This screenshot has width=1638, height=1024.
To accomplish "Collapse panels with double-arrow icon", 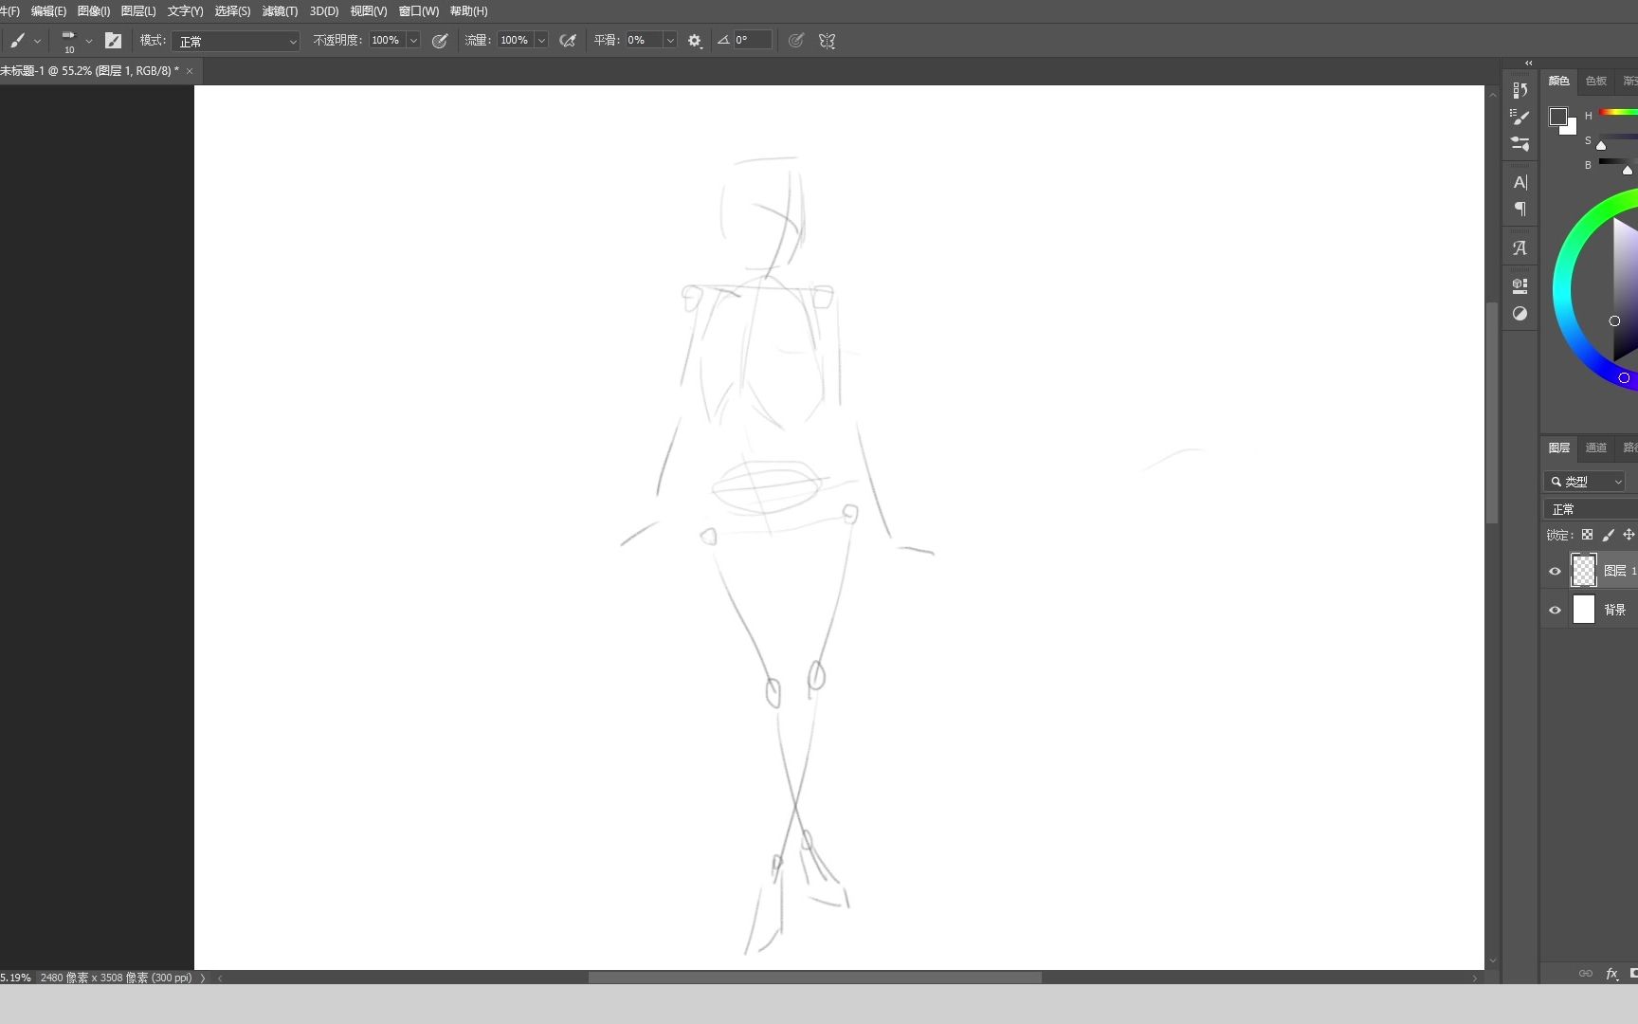I will pyautogui.click(x=1528, y=64).
